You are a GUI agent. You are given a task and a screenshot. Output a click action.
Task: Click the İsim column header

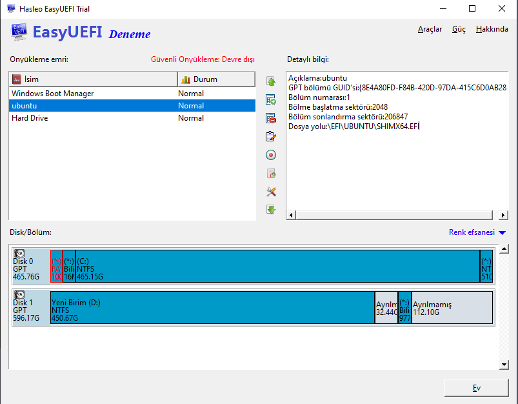click(x=93, y=79)
